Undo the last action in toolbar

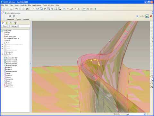coord(16,9)
